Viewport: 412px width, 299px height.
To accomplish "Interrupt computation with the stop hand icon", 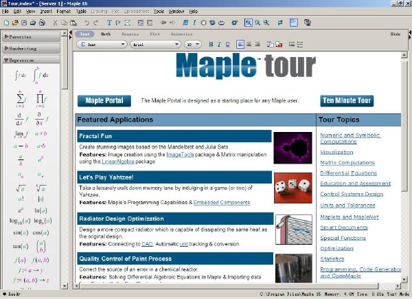I will (x=203, y=23).
